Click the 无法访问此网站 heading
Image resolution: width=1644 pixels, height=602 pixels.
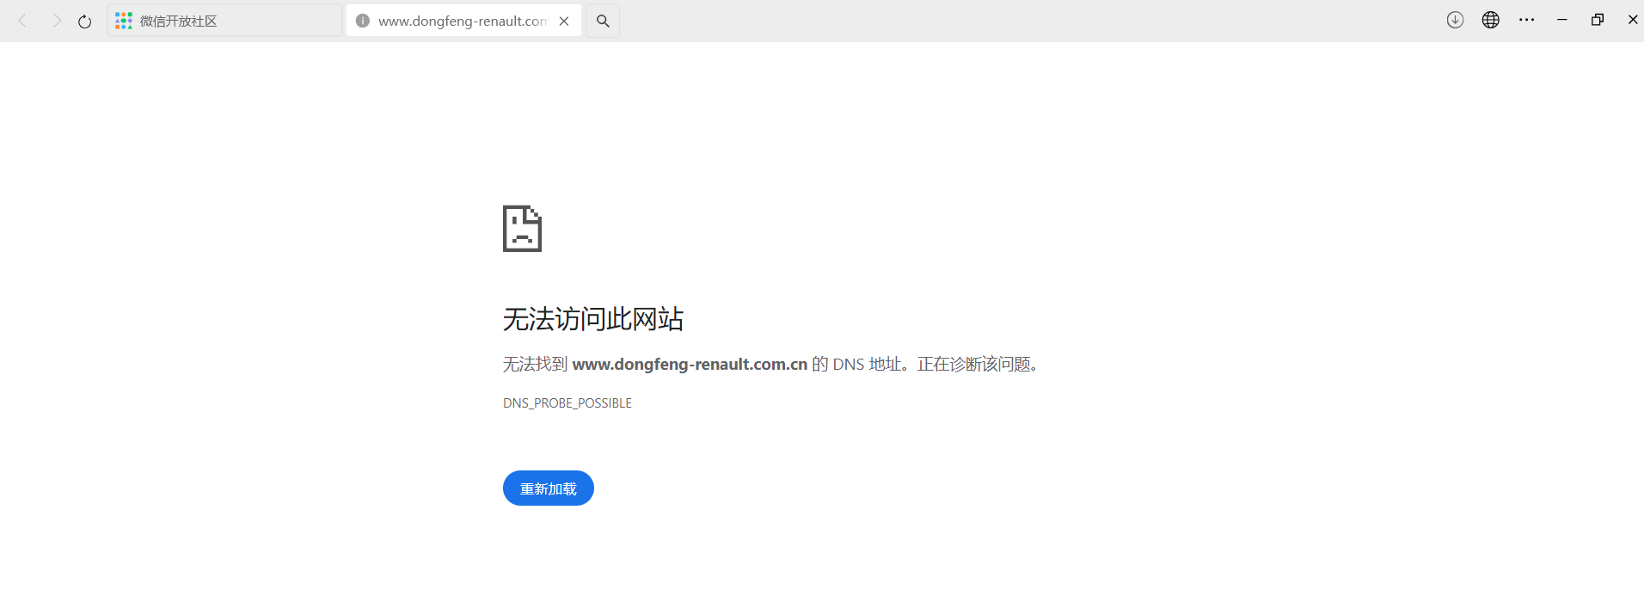[x=593, y=319]
